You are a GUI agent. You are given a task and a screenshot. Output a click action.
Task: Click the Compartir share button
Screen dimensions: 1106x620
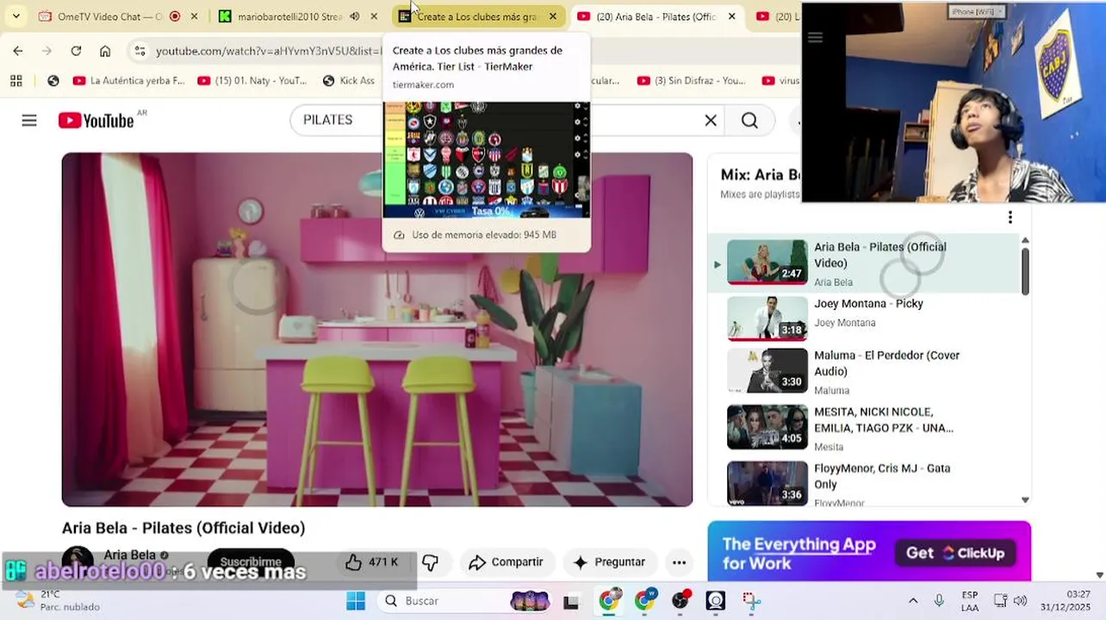coord(506,562)
